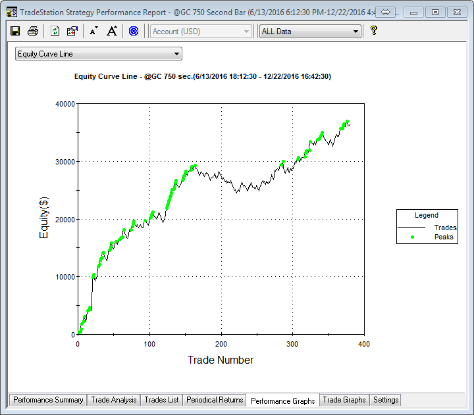
Task: Go to the Trades List tab
Action: coord(161,400)
